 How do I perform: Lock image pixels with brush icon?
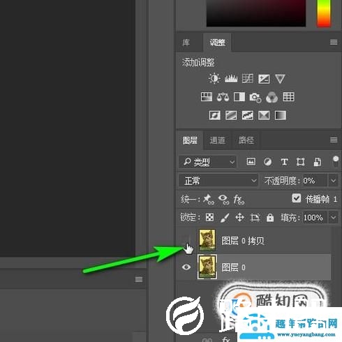[x=225, y=218]
